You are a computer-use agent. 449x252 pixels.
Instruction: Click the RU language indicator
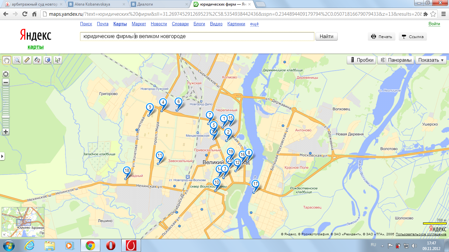[x=373, y=245]
